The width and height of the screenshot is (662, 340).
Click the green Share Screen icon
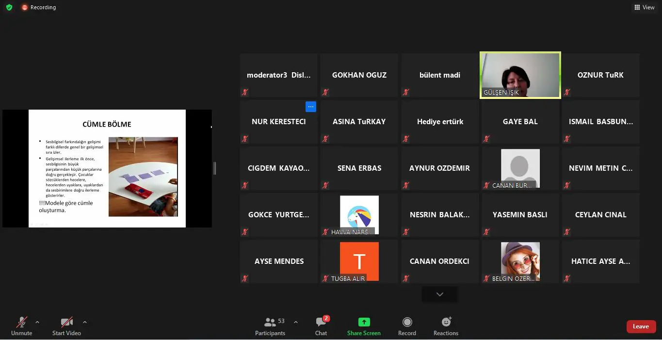tap(364, 322)
